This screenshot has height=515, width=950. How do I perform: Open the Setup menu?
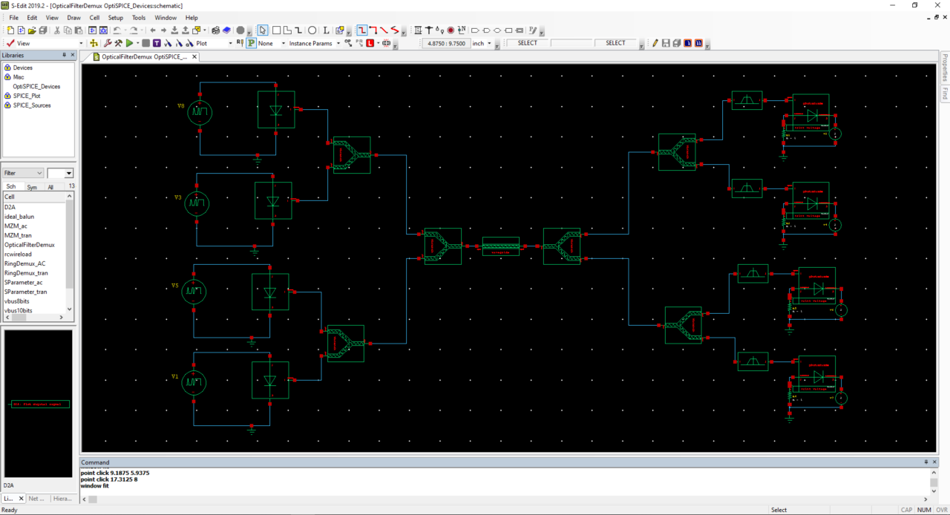pyautogui.click(x=116, y=17)
